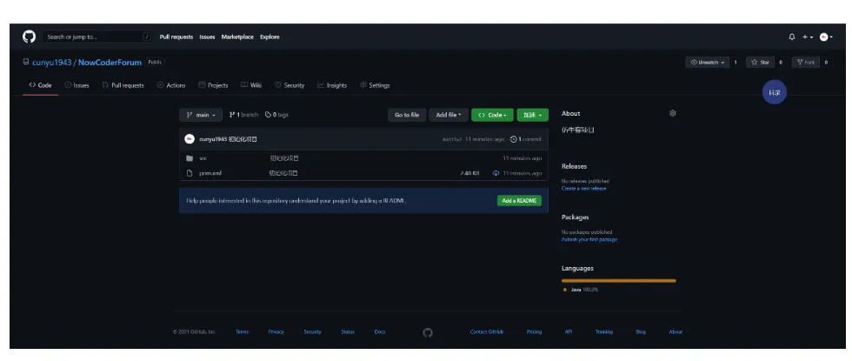Go to Marketplace
This screenshot has height=361, width=852.
[x=237, y=37]
